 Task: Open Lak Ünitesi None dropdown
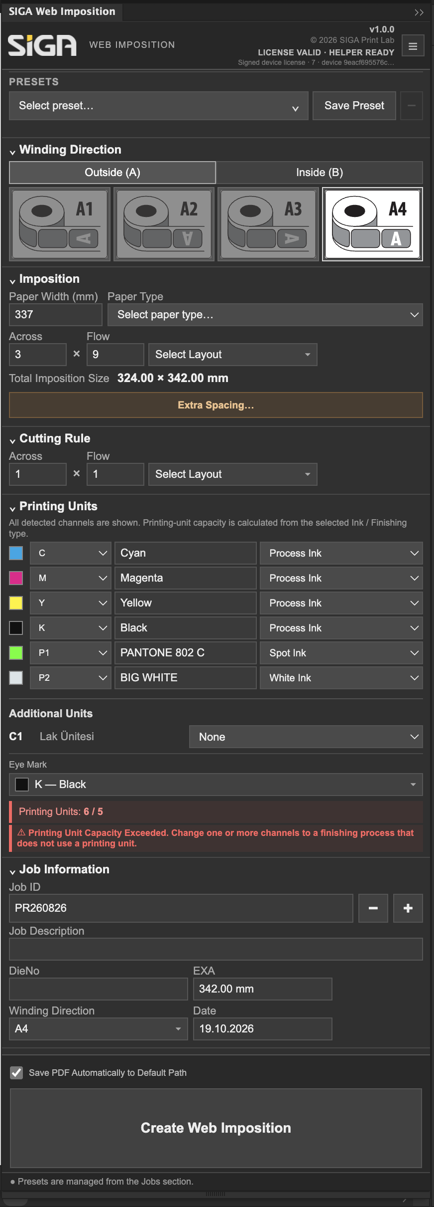tap(306, 737)
